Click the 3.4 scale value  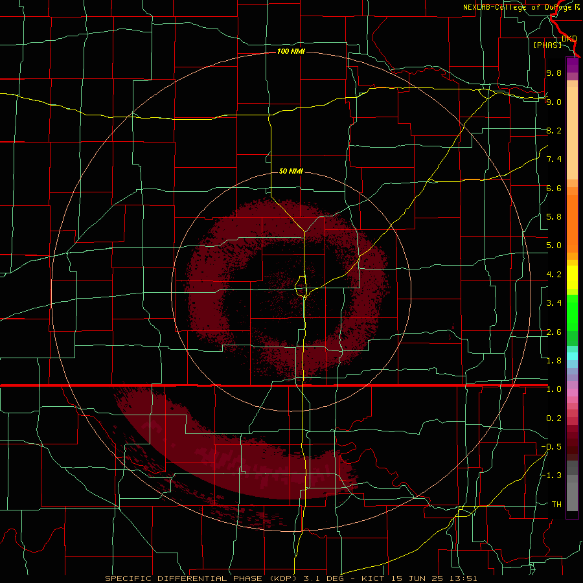554,303
